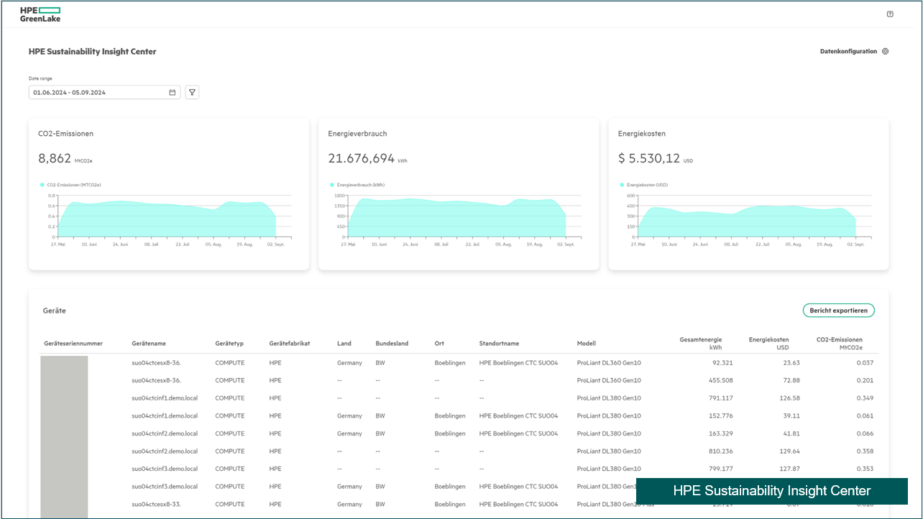Image resolution: width=923 pixels, height=519 pixels.
Task: Open the Datenkonfiguration gear icon
Action: [x=886, y=52]
